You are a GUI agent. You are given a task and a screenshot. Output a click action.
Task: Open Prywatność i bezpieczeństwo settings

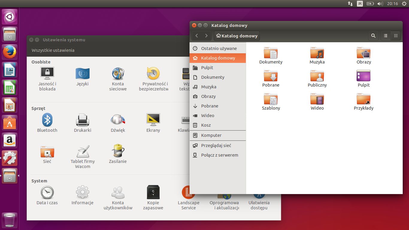tap(153, 79)
